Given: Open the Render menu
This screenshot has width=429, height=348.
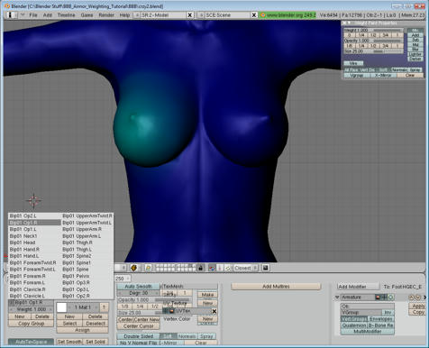Looking at the screenshot, I should [106, 15].
